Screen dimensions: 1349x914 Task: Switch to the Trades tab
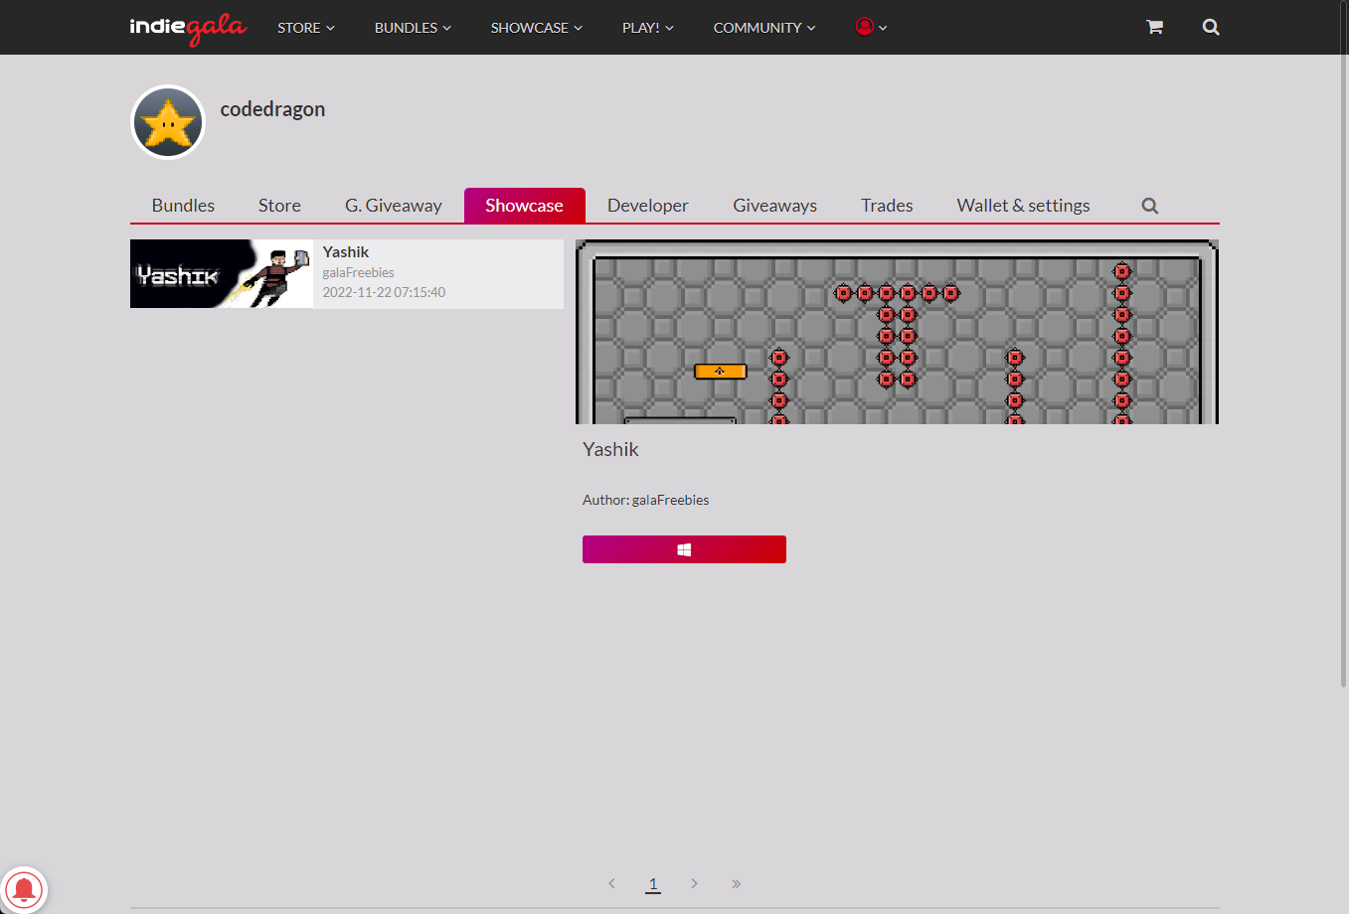(x=887, y=206)
